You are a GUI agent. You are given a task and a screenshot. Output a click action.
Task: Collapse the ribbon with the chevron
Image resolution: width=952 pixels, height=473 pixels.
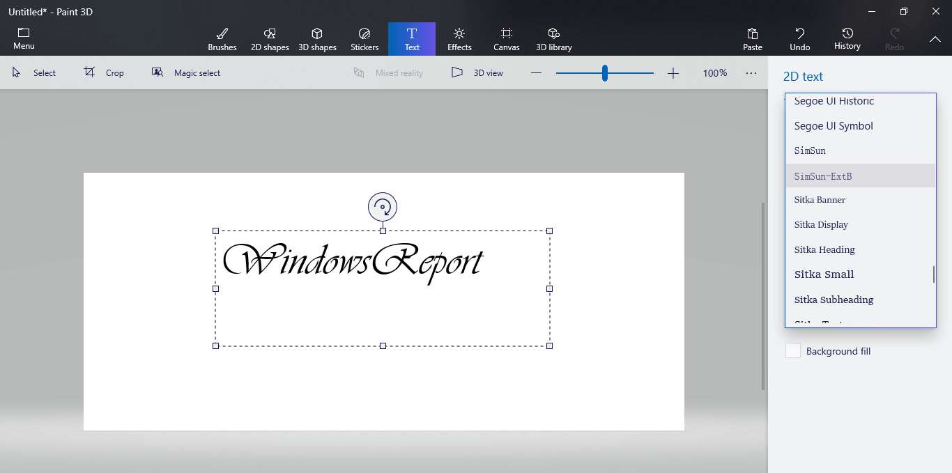[x=935, y=39]
